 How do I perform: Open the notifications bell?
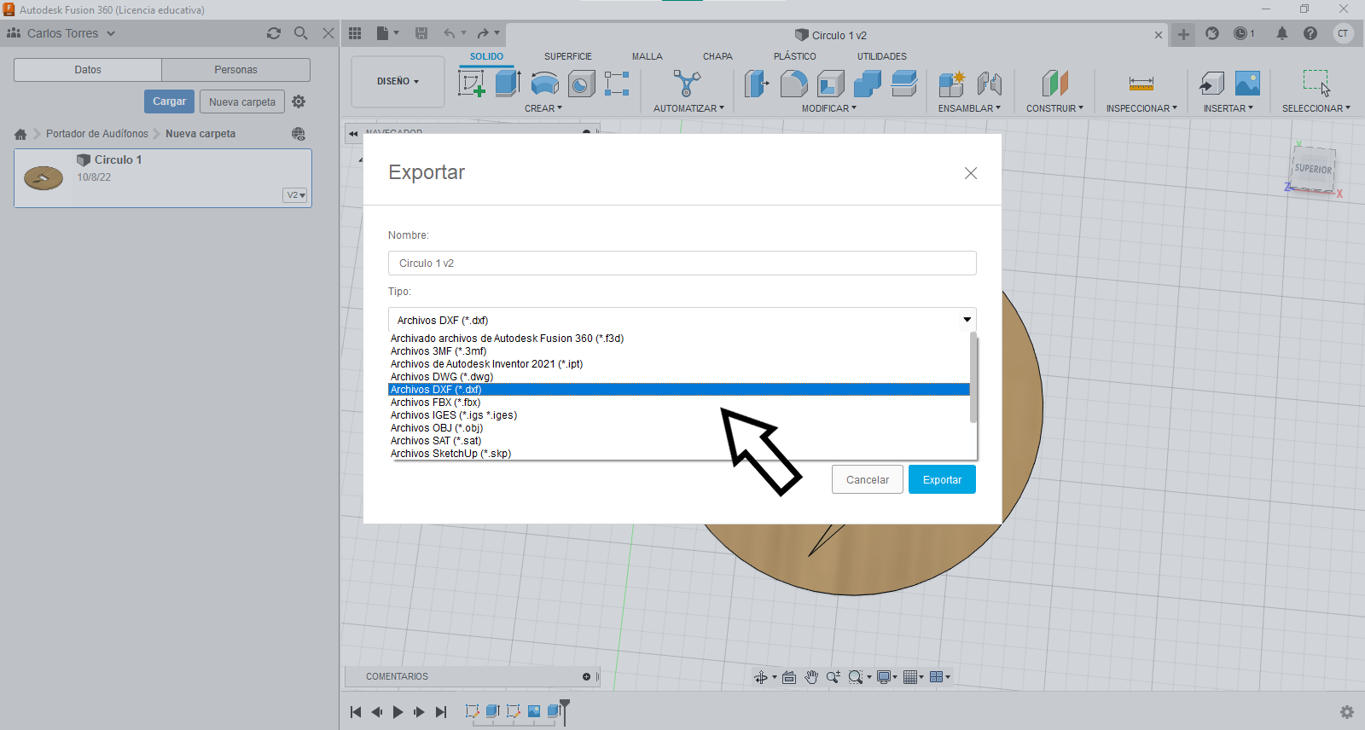[x=1282, y=33]
